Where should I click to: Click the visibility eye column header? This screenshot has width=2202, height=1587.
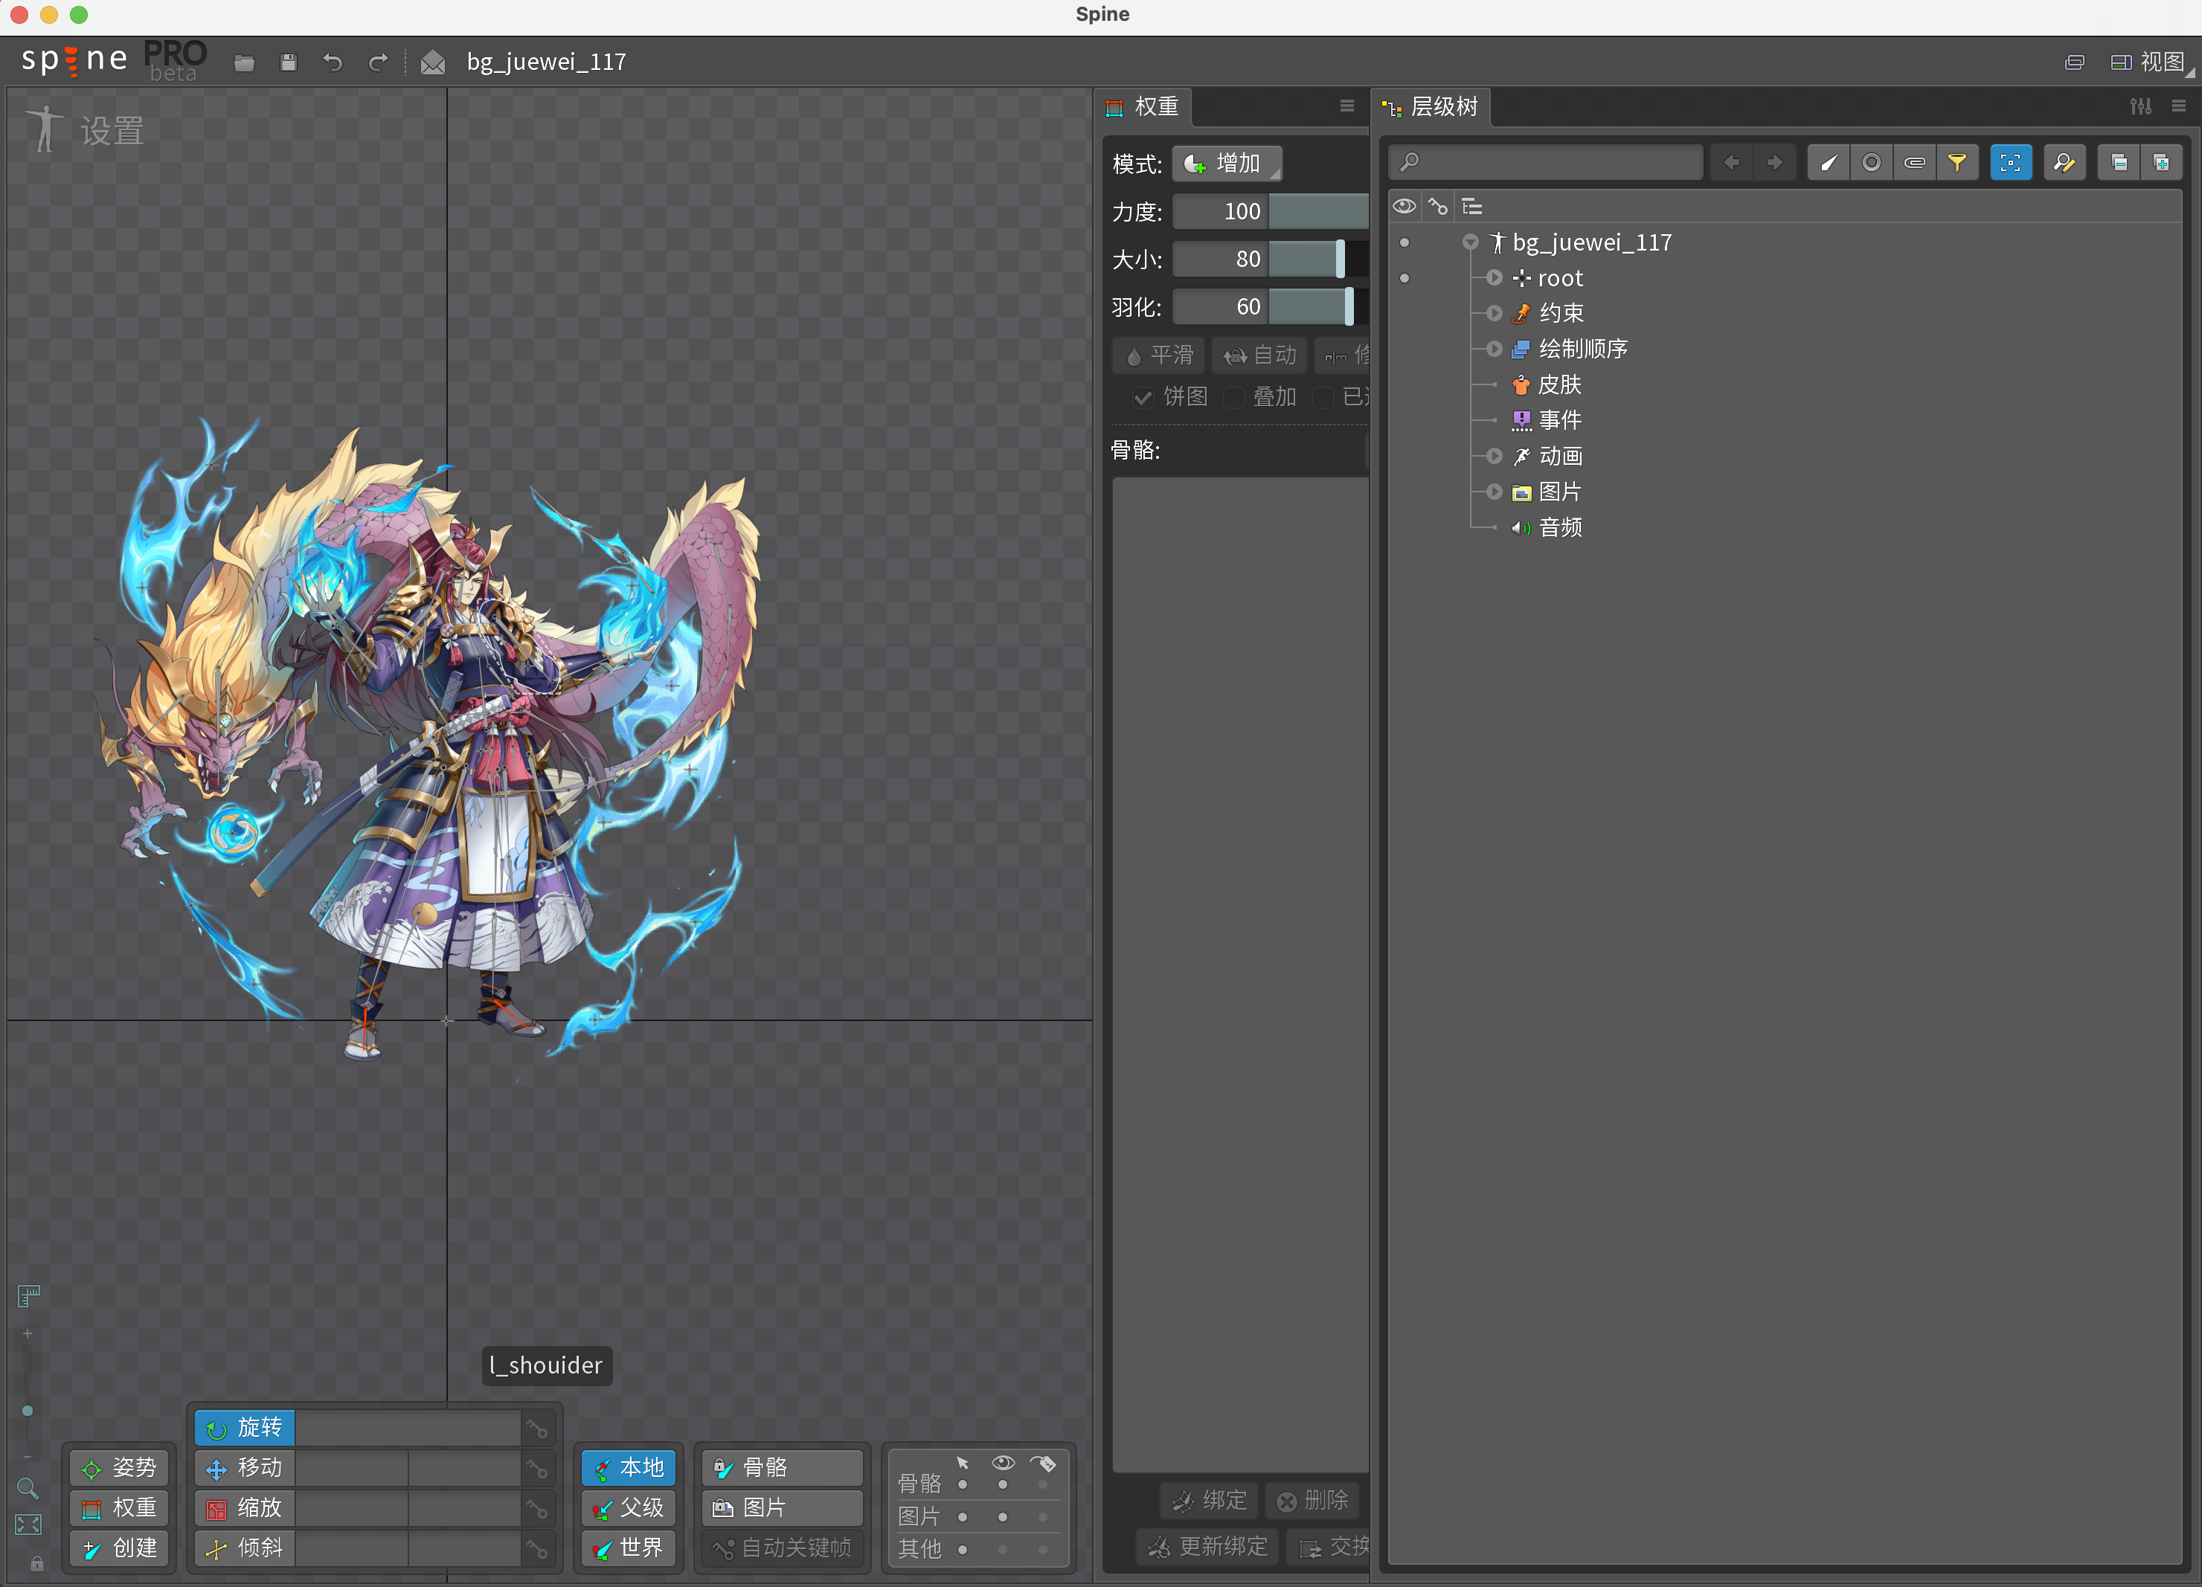click(x=1404, y=207)
